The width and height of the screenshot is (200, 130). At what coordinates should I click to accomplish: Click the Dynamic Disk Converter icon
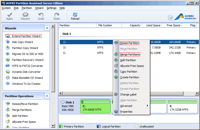pos(8,72)
